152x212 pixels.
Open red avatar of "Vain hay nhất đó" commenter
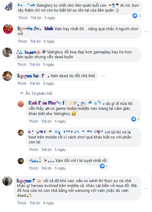pyautogui.click(x=8, y=29)
